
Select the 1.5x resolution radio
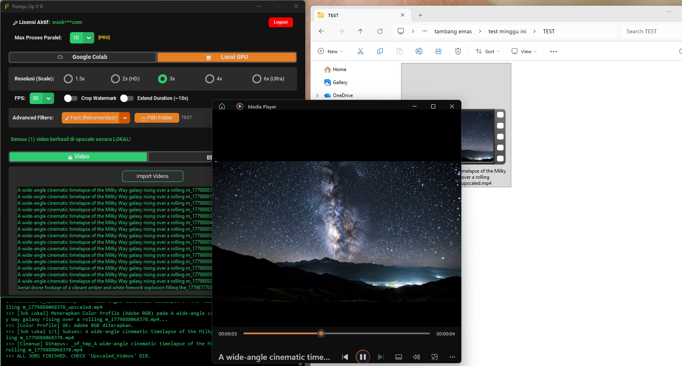68,79
